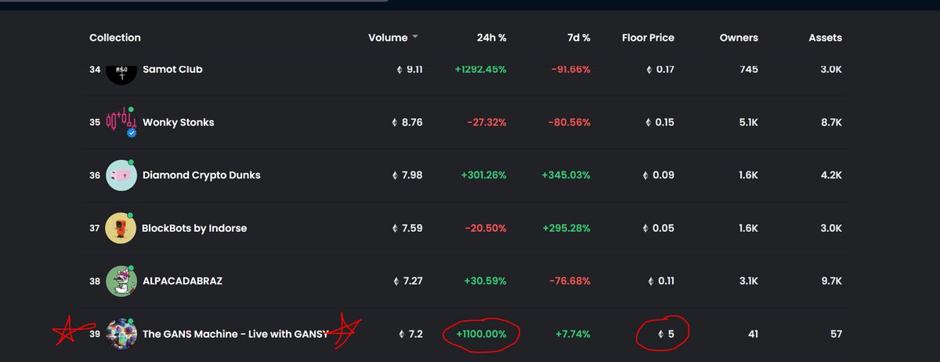This screenshot has width=940, height=362.
Task: Open the Wonky Stonks candlestick avatar
Action: (121, 122)
